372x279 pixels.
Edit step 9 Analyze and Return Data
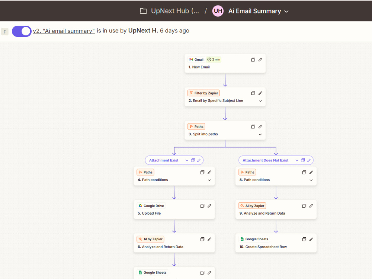point(311,206)
